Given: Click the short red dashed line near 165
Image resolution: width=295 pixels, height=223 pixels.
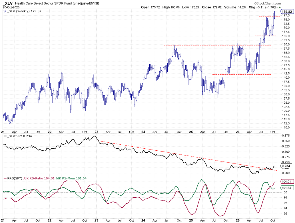Looking at the screenshot, I should click(x=265, y=36).
